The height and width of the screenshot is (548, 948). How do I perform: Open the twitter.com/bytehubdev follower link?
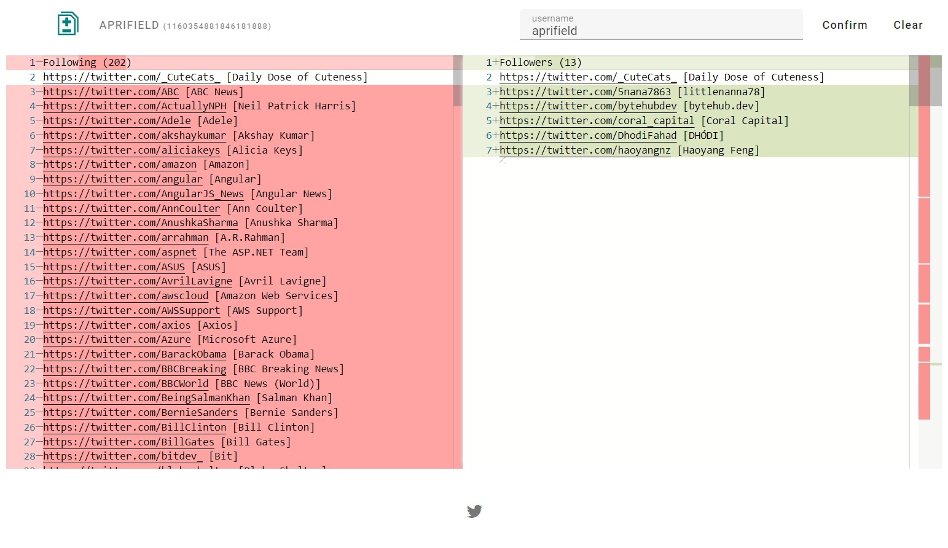[587, 106]
